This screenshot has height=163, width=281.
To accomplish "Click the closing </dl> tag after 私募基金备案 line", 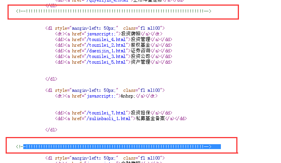I will point(51,130).
